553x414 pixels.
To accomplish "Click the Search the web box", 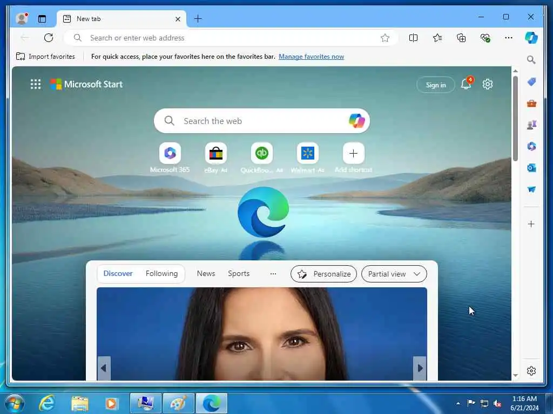I will click(262, 121).
